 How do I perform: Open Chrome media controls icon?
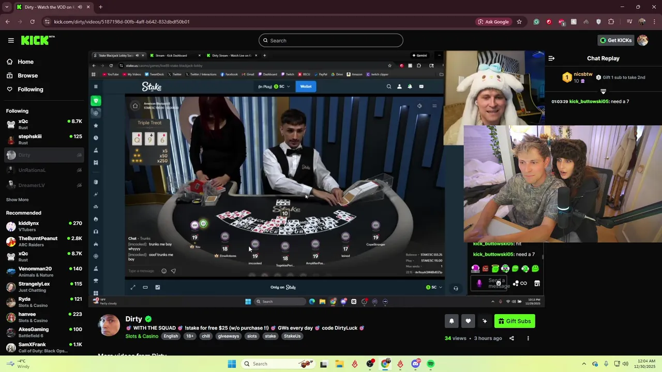[x=629, y=22]
